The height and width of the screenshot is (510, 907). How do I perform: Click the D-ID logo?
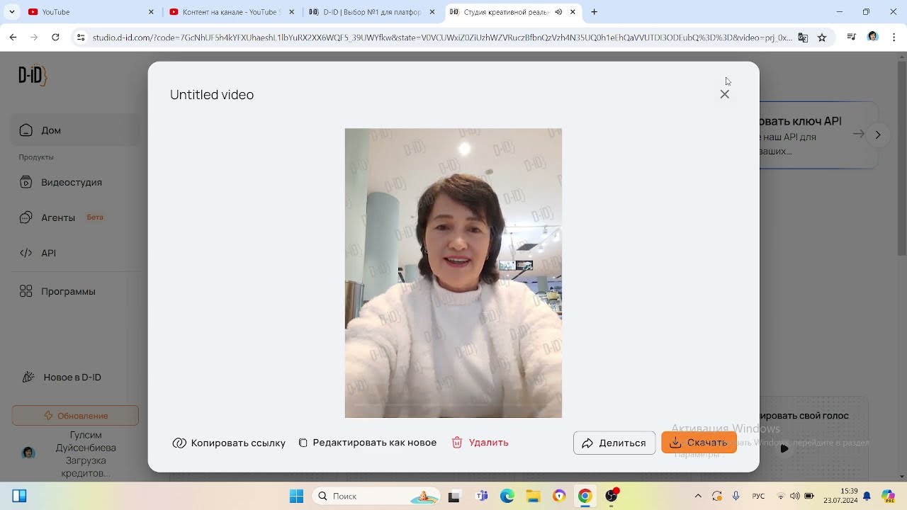pos(33,74)
